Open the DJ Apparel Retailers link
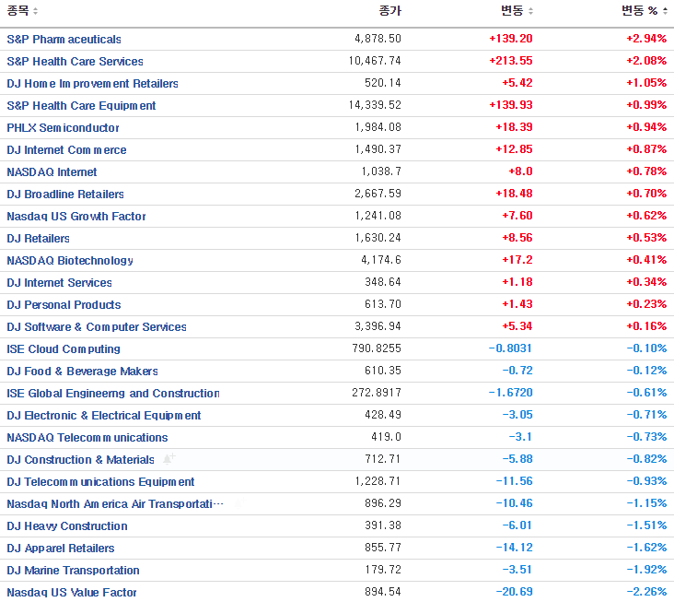The image size is (674, 602). coord(61,549)
